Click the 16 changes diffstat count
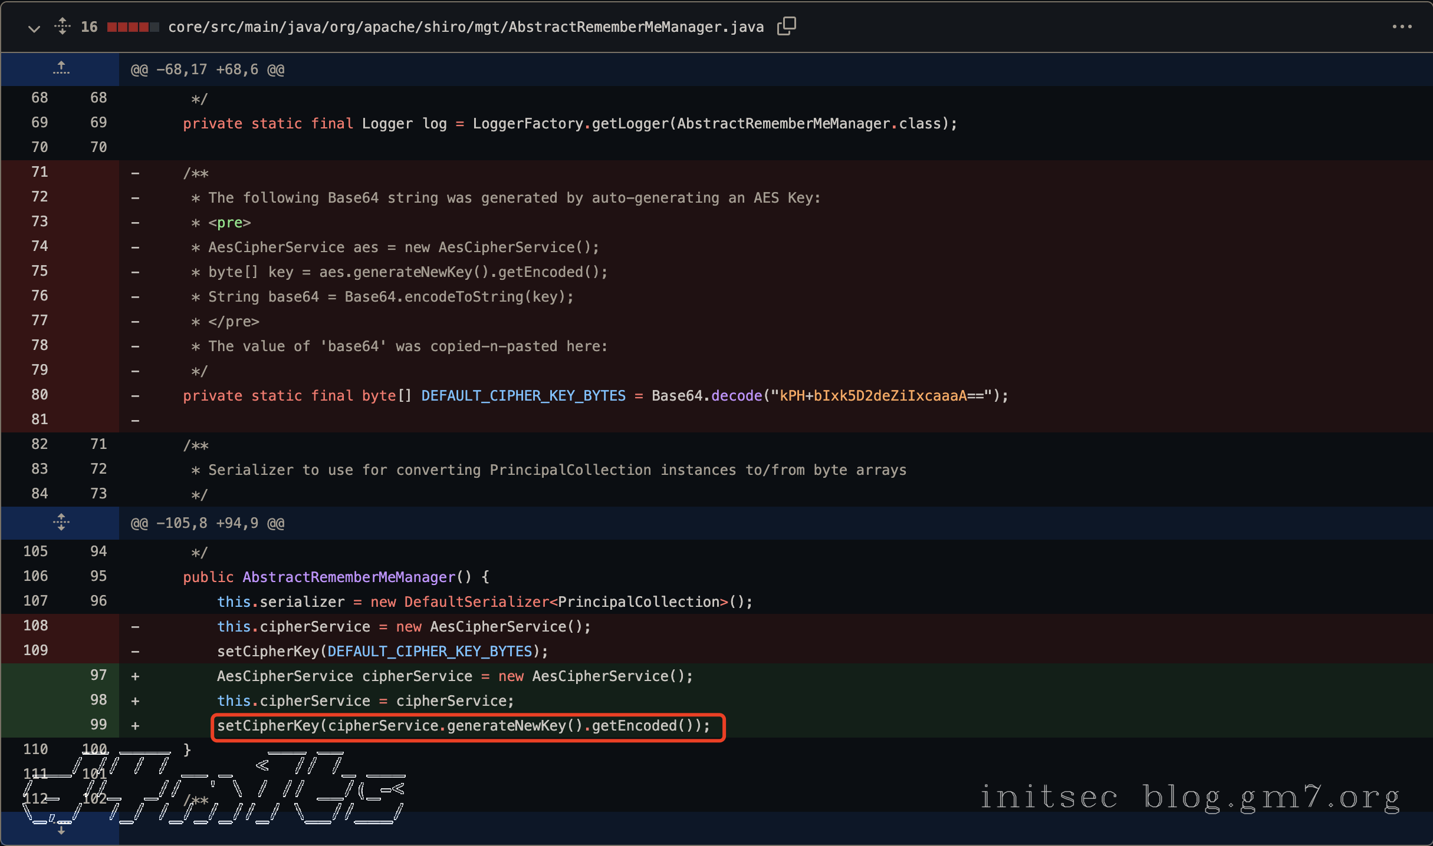Screen dimensions: 1433x846 (89, 27)
